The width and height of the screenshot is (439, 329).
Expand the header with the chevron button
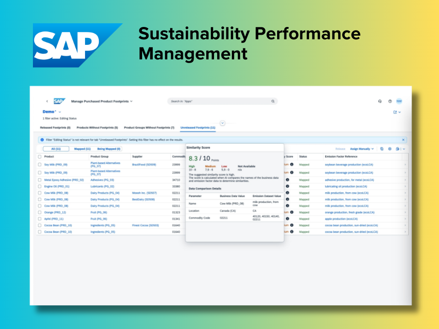tap(222, 123)
